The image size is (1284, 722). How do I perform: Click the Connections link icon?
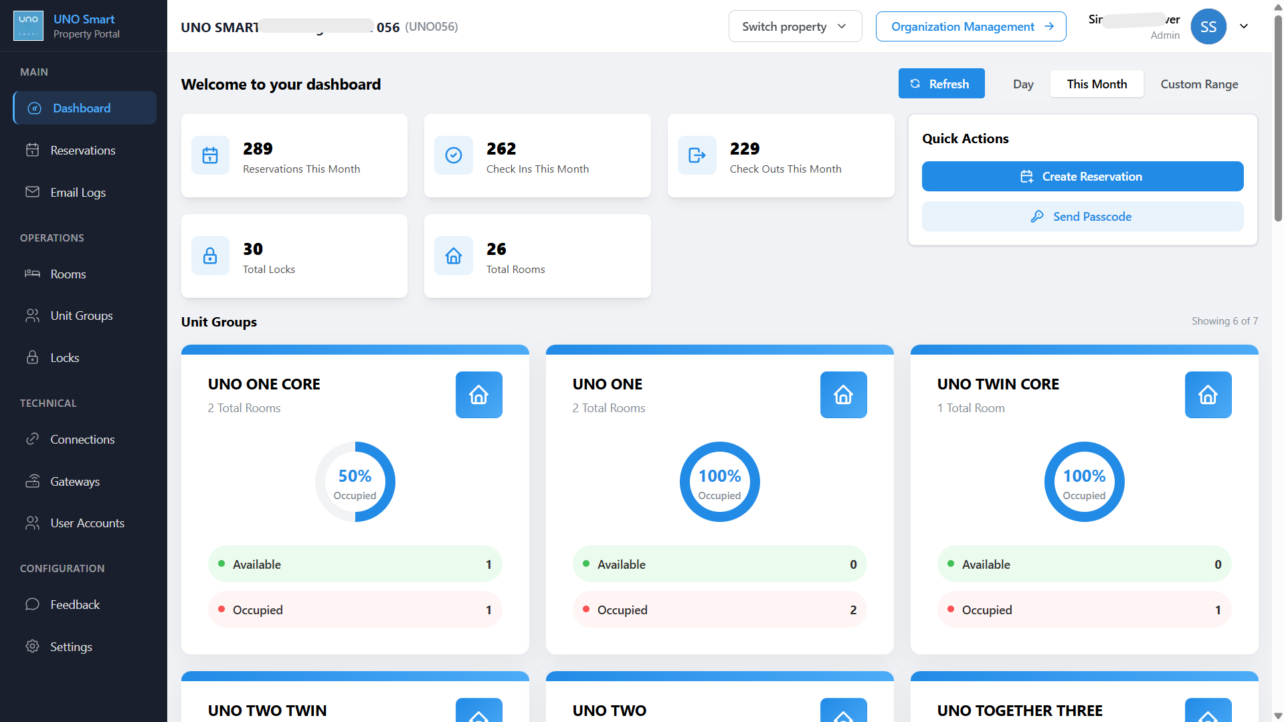click(32, 439)
